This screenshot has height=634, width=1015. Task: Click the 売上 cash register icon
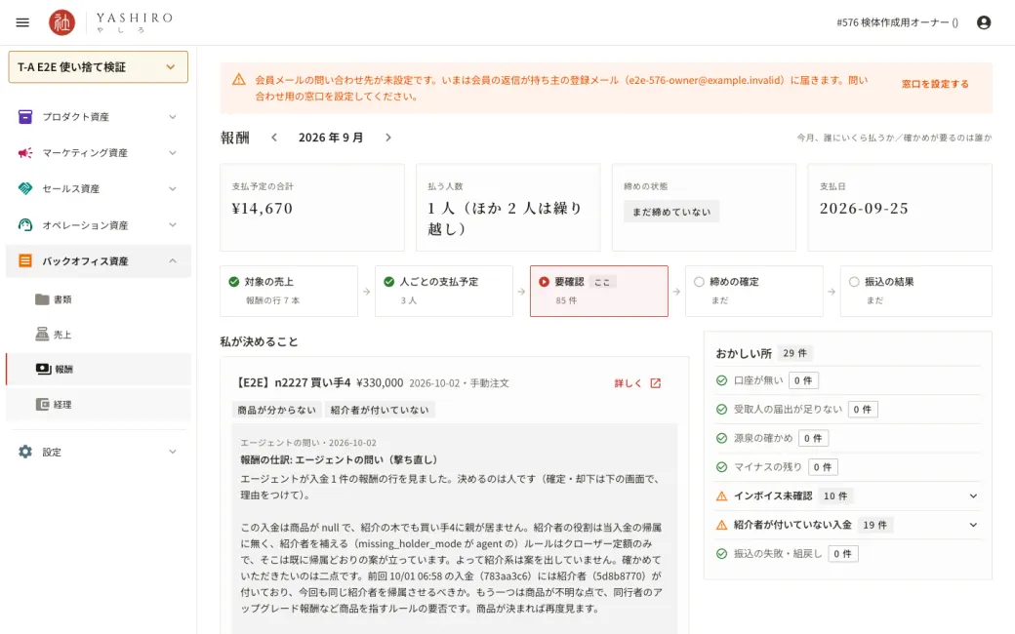click(42, 334)
